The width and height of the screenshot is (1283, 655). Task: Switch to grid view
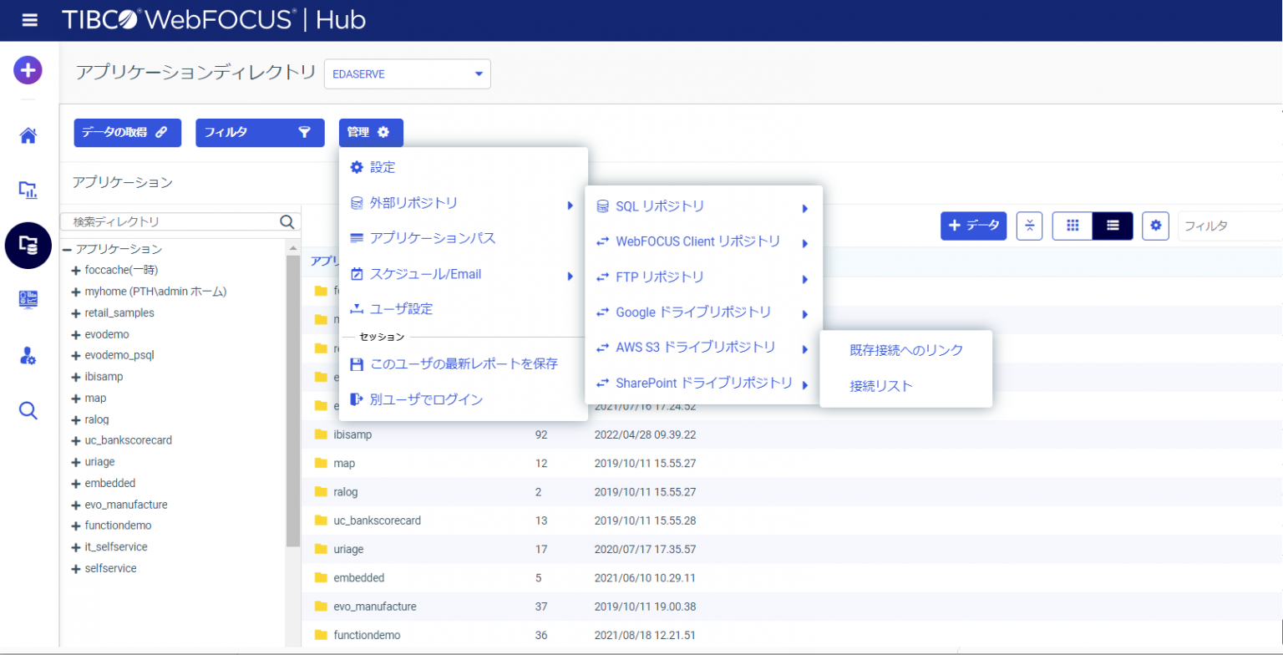point(1072,226)
